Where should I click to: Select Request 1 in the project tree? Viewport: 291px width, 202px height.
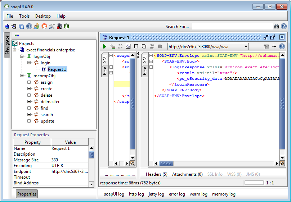57,69
